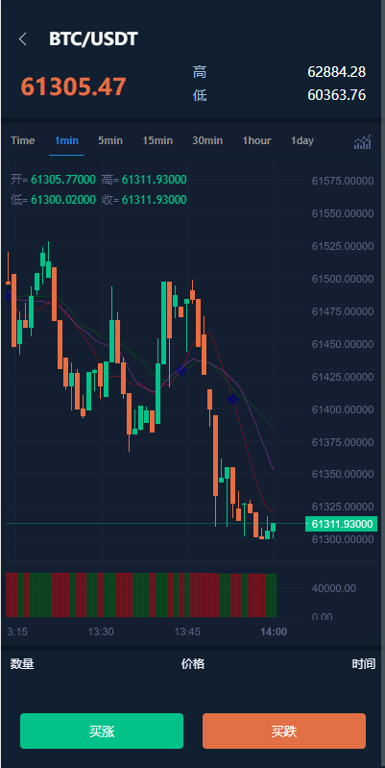Select the Time chart tab
This screenshot has height=768, width=385.
click(x=22, y=141)
